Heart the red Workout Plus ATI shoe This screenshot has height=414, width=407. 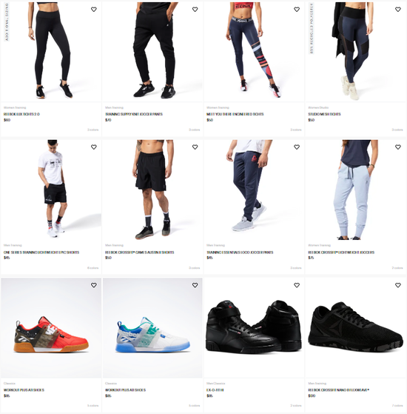click(94, 285)
